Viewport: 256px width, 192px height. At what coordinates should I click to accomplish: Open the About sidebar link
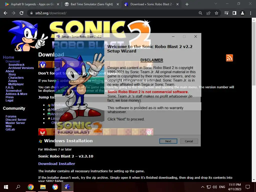point(10,71)
